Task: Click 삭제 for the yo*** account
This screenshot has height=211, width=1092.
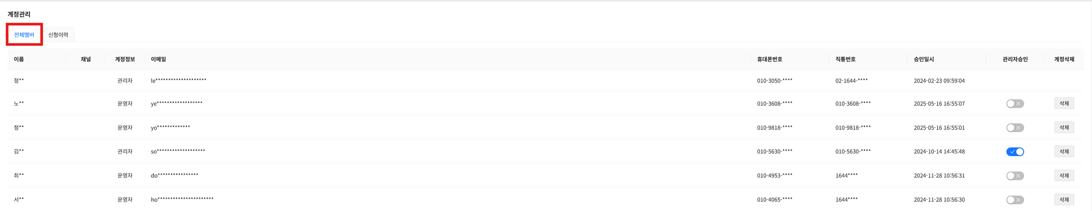Action: click(x=1064, y=127)
